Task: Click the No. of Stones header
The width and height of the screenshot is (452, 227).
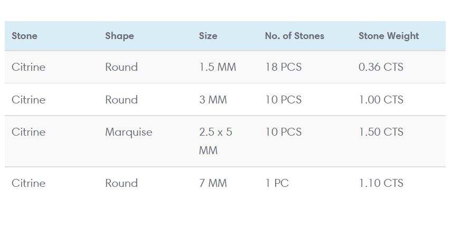Action: tap(294, 36)
